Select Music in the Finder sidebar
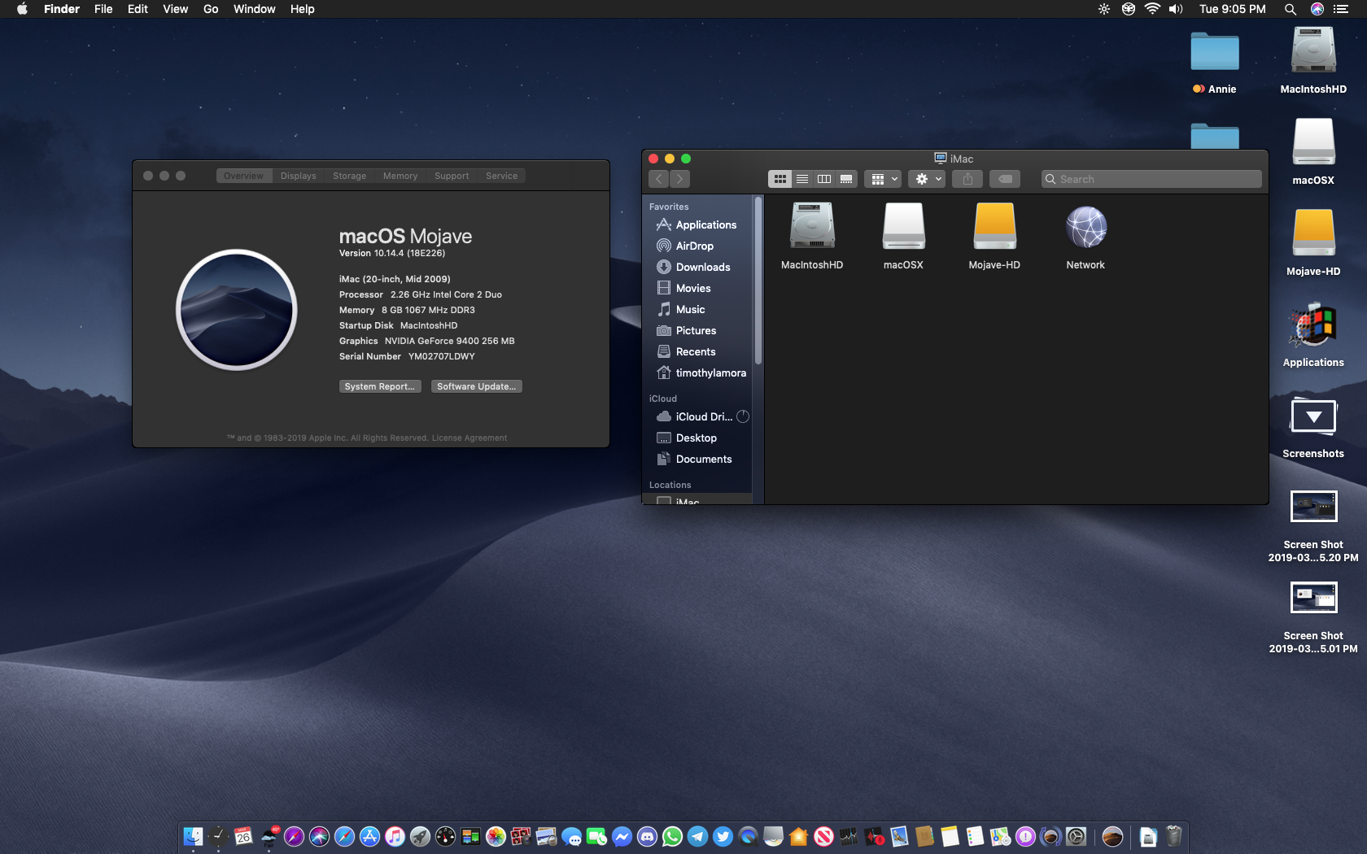Screen dimensions: 1367x854 tap(698, 309)
